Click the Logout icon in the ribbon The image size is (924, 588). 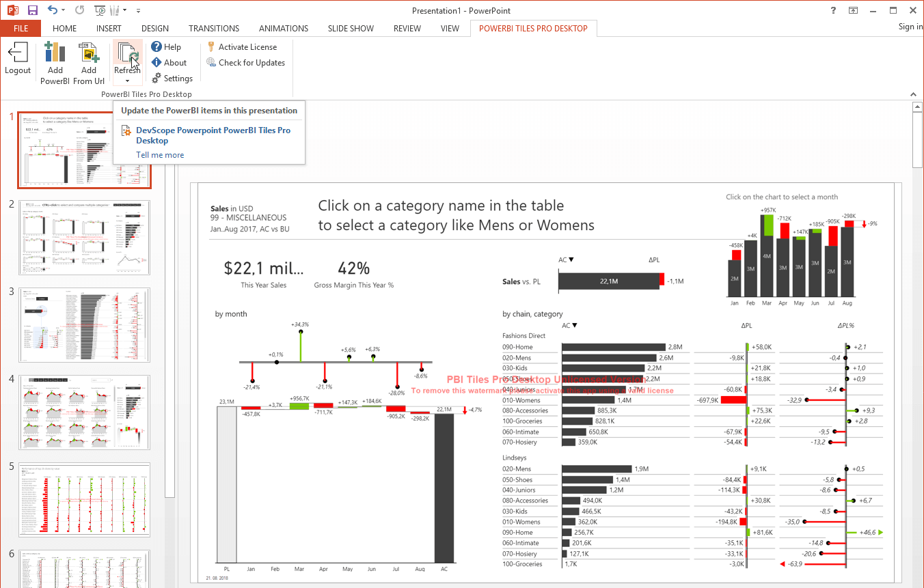coord(17,53)
